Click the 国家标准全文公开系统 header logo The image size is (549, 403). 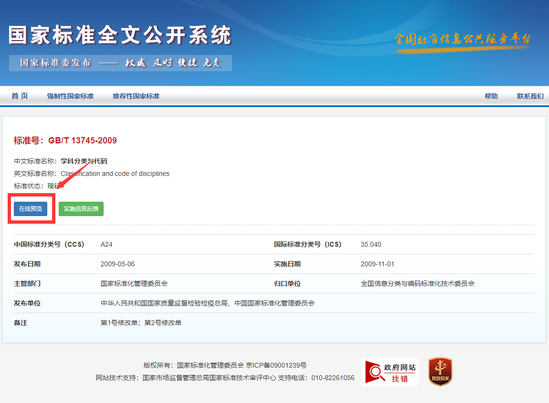point(120,36)
